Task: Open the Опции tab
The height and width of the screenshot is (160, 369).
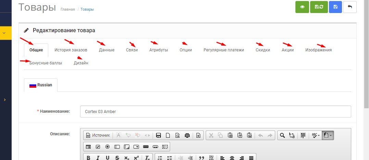Action: (186, 50)
